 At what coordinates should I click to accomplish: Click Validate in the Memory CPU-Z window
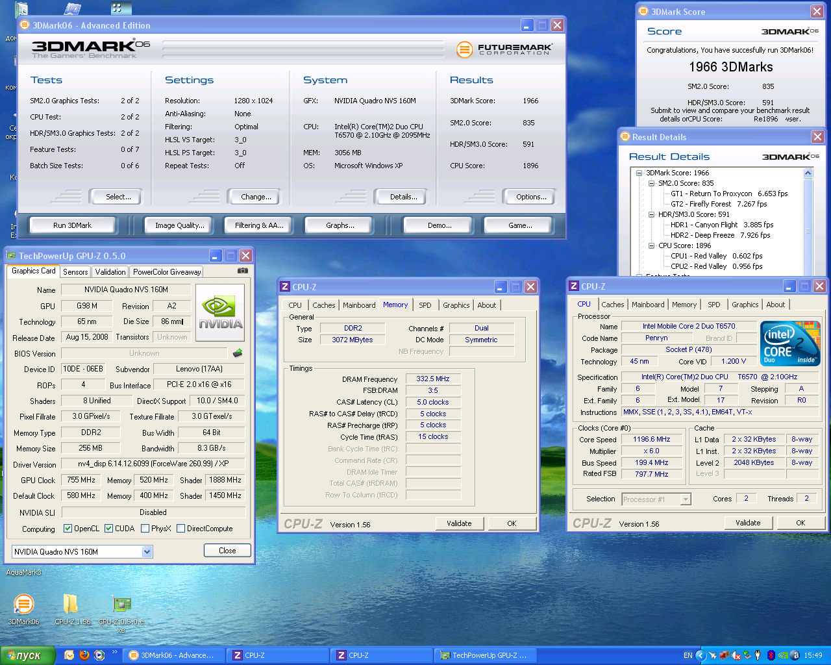click(459, 523)
